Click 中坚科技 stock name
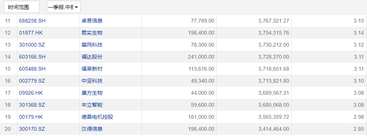 (x=92, y=81)
